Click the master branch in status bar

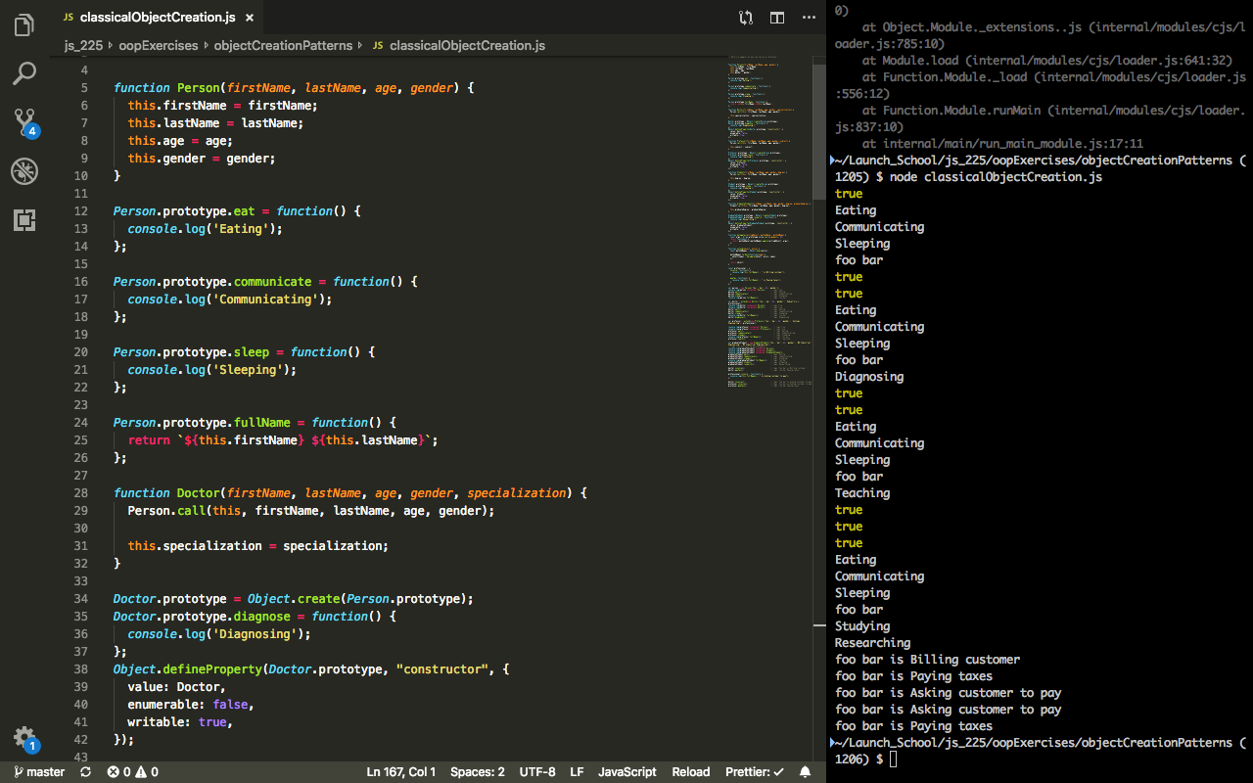pos(39,771)
